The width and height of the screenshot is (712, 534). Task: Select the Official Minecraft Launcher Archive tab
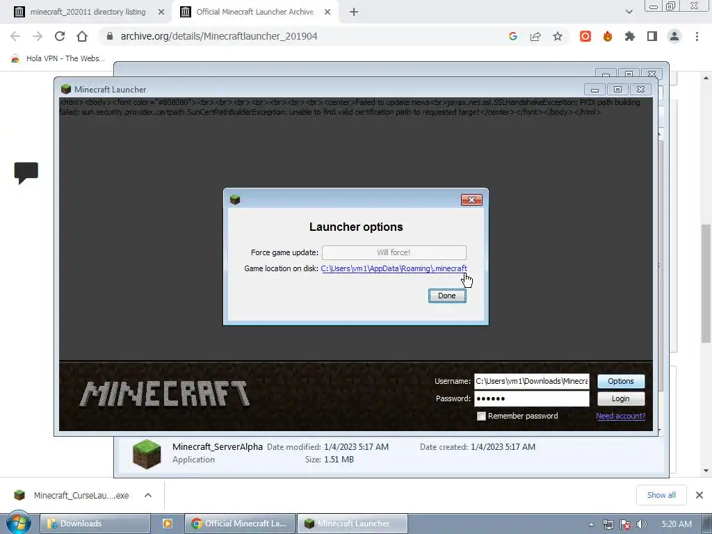(x=254, y=12)
